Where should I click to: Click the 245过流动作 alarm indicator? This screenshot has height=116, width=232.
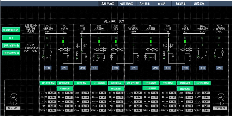pyautogui.click(x=116, y=89)
